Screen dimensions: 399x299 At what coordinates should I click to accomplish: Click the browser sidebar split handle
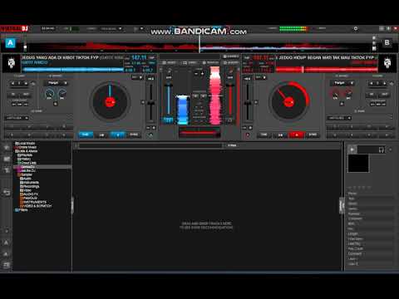point(72,205)
